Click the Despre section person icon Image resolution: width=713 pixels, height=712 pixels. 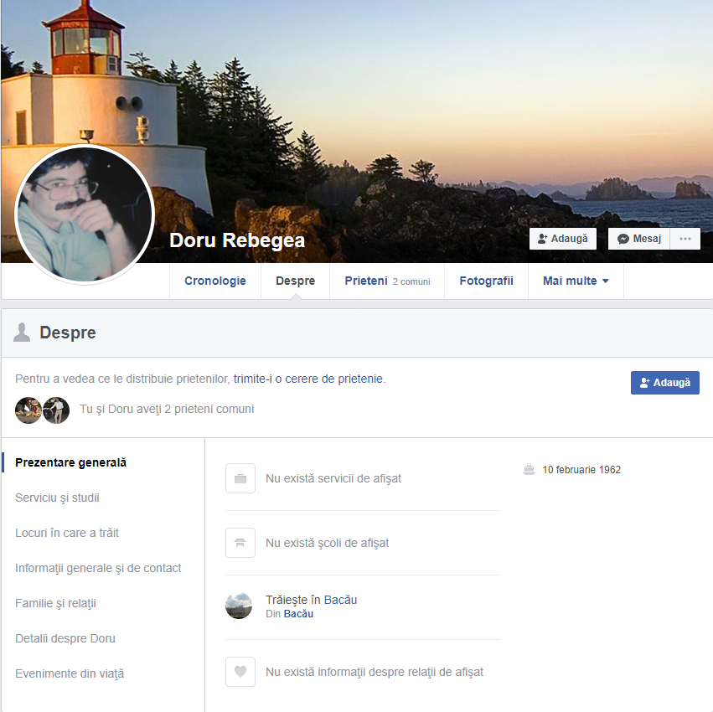click(x=22, y=333)
